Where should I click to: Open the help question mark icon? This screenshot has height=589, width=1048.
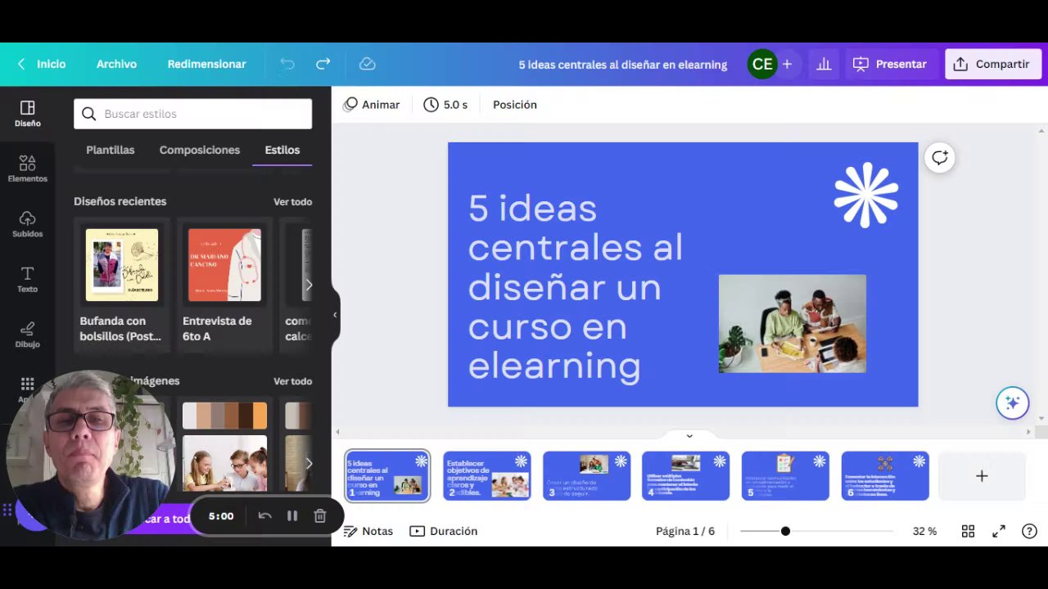pyautogui.click(x=1029, y=531)
